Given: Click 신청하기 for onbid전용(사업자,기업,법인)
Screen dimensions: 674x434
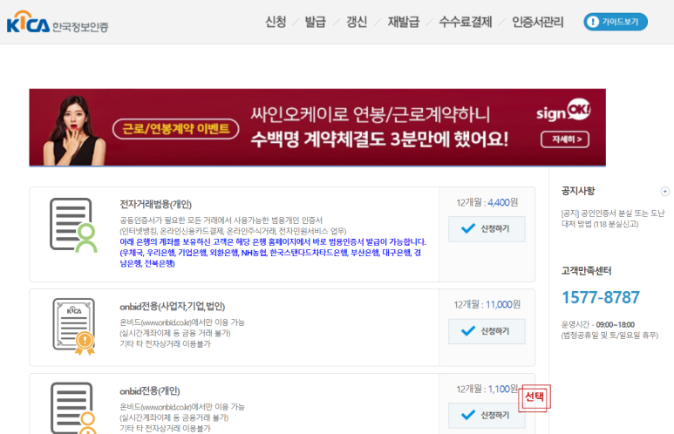Looking at the screenshot, I should point(487,331).
